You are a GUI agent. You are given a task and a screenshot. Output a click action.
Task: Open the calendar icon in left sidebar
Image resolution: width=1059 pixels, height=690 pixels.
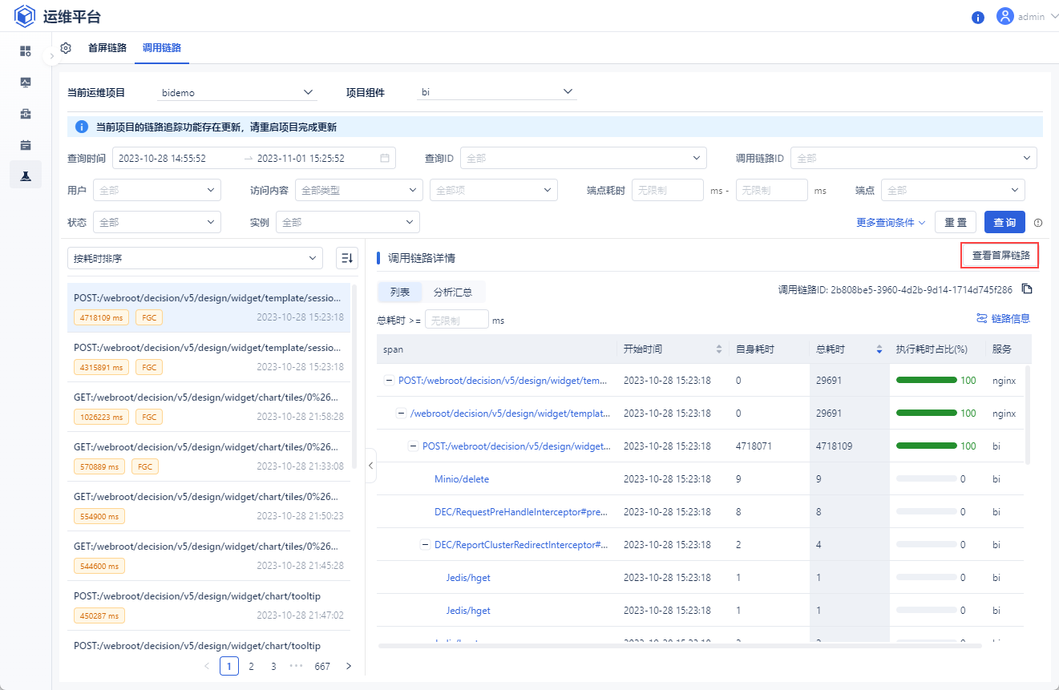26,145
